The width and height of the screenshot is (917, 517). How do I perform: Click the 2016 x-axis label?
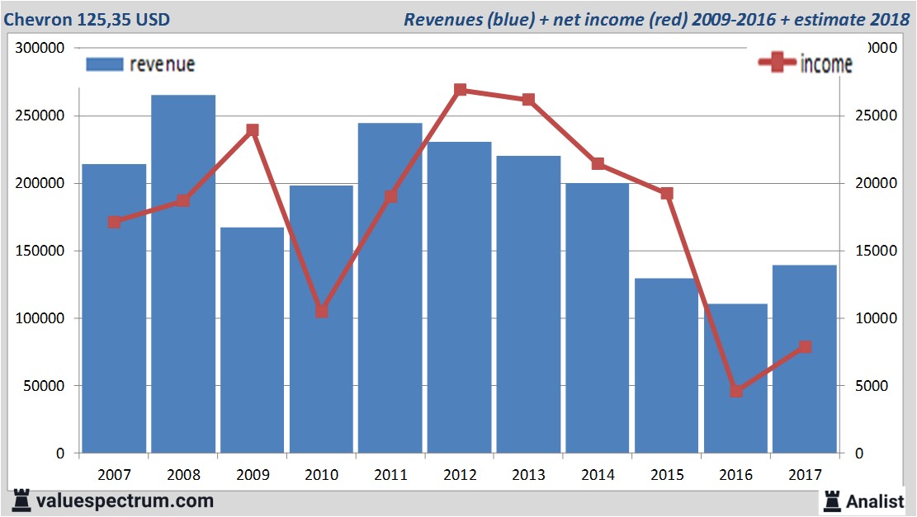(x=735, y=474)
